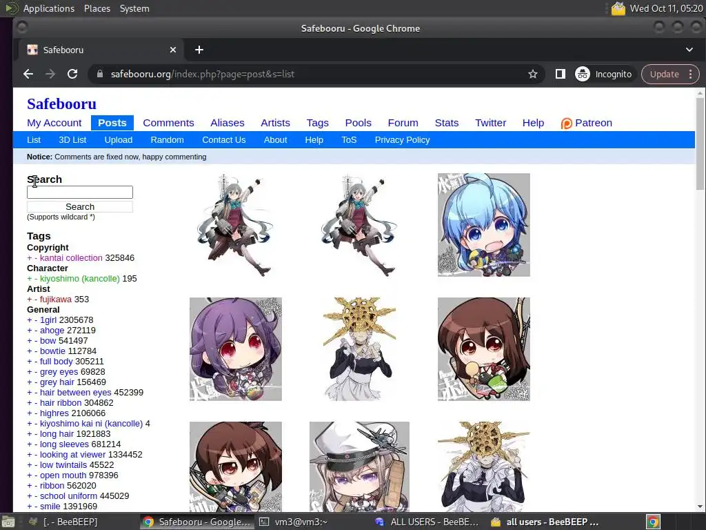Go to the Comments section
Viewport: 706px width, 530px height.
[x=168, y=123]
